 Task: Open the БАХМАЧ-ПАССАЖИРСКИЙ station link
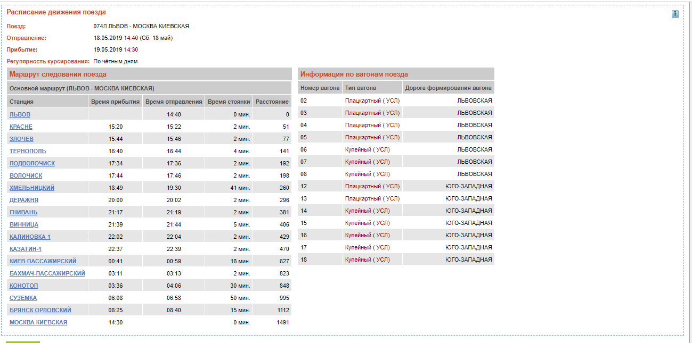click(x=47, y=273)
